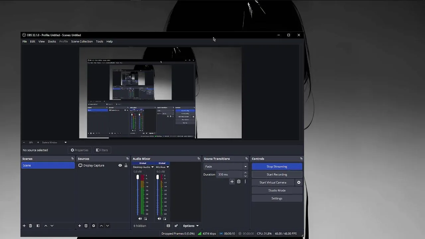This screenshot has height=239, width=425.
Task: Move the source down in the Sources list
Action: 107,226
